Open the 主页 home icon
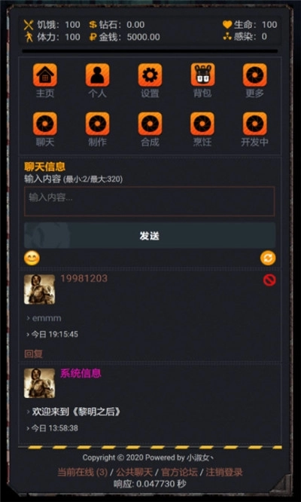This screenshot has width=301, height=502. [x=45, y=75]
